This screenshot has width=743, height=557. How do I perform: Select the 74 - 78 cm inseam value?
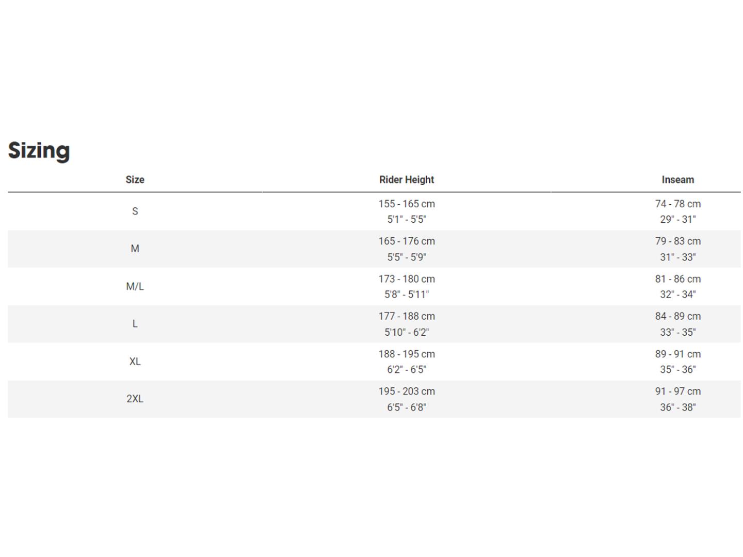678,204
